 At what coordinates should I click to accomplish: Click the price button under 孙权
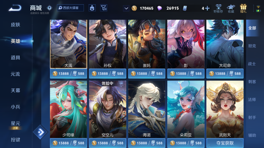(108, 74)
